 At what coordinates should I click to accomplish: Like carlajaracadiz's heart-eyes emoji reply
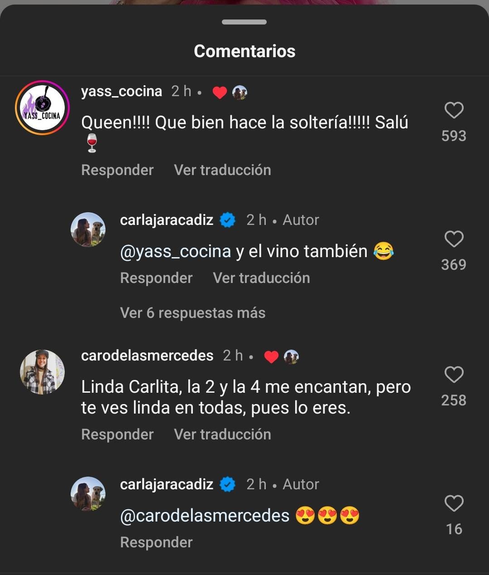454,504
